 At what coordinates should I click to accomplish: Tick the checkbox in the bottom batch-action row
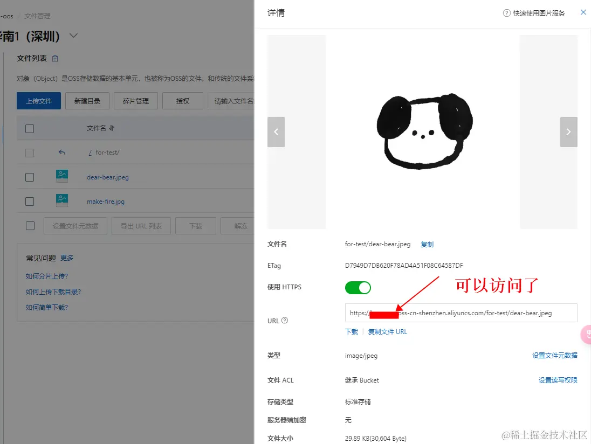pos(30,226)
